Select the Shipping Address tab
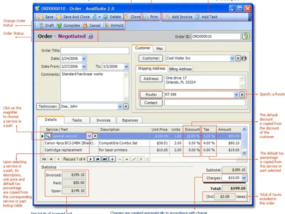The width and height of the screenshot is (285, 214). pyautogui.click(x=152, y=68)
